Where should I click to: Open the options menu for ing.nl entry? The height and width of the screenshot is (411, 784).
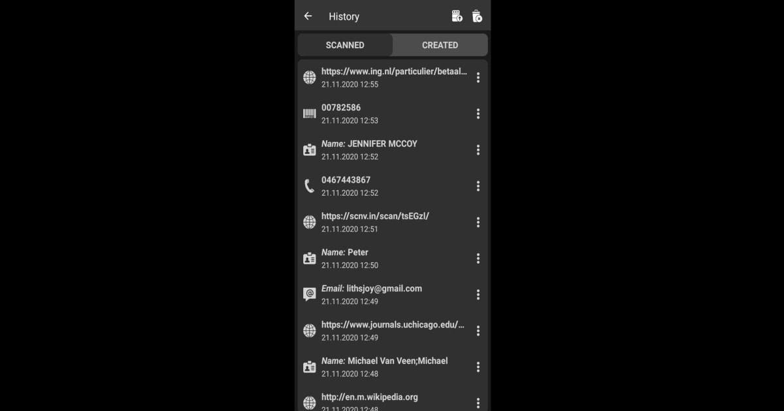(x=478, y=78)
